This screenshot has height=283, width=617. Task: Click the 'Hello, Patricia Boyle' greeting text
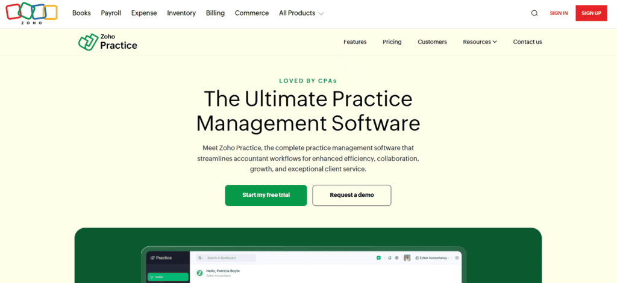tap(223, 271)
